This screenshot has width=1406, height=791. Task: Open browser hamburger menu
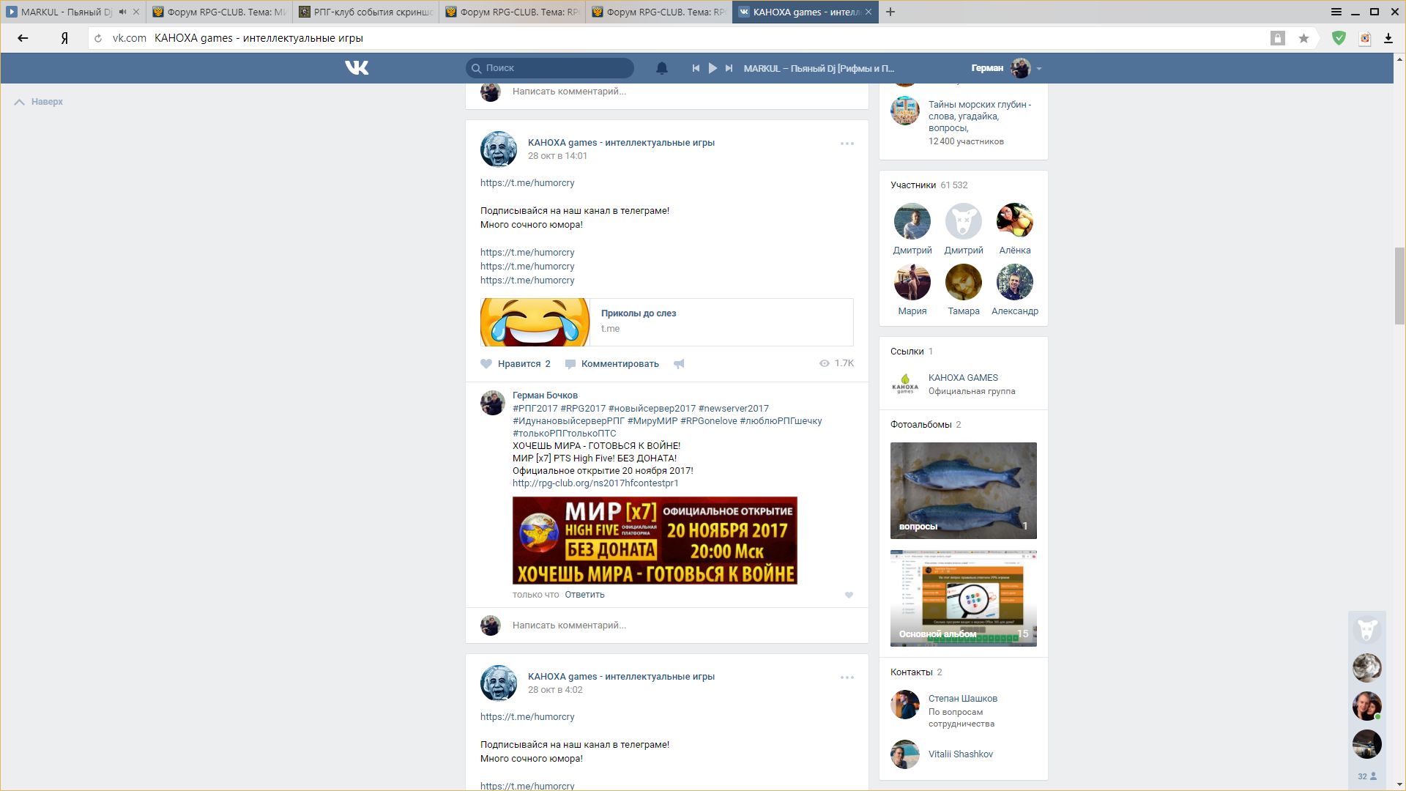coord(1336,12)
